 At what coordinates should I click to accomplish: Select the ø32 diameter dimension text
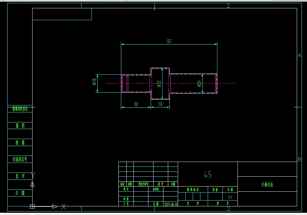click(159, 84)
